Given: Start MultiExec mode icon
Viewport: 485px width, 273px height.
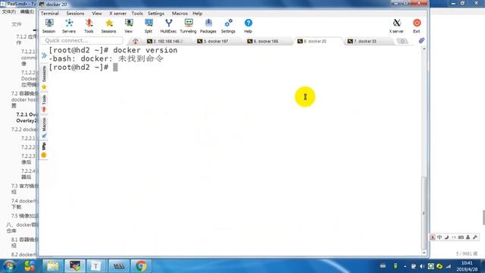Looking at the screenshot, I should pyautogui.click(x=168, y=26).
